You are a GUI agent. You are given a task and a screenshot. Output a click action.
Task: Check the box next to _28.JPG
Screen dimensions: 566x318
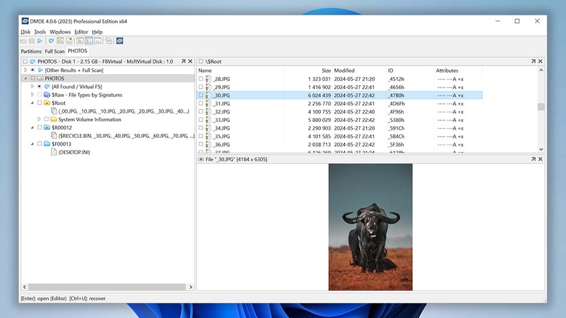tap(201, 79)
